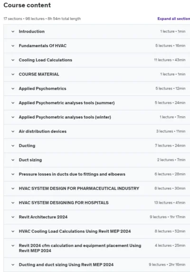Click the Duct sizing chevron arrow

tap(13, 160)
